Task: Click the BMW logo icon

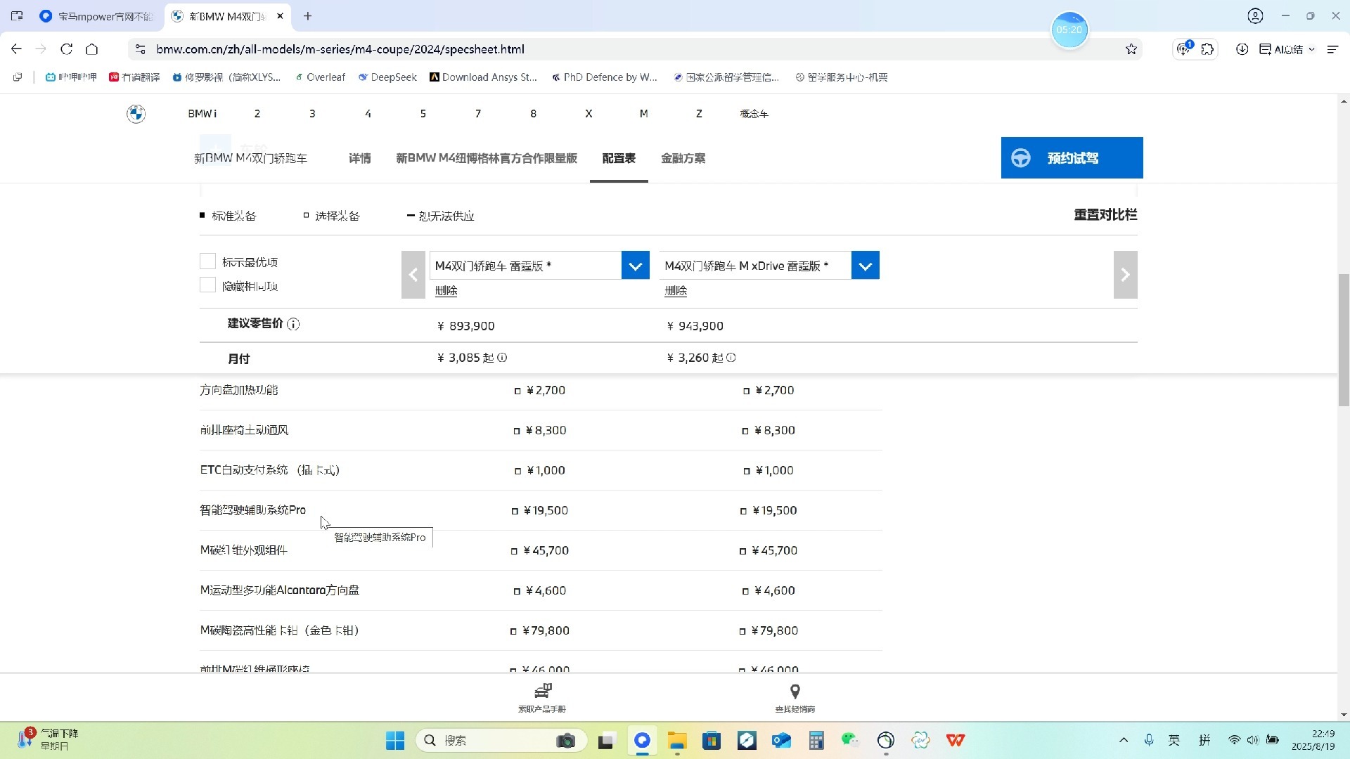Action: (x=136, y=114)
